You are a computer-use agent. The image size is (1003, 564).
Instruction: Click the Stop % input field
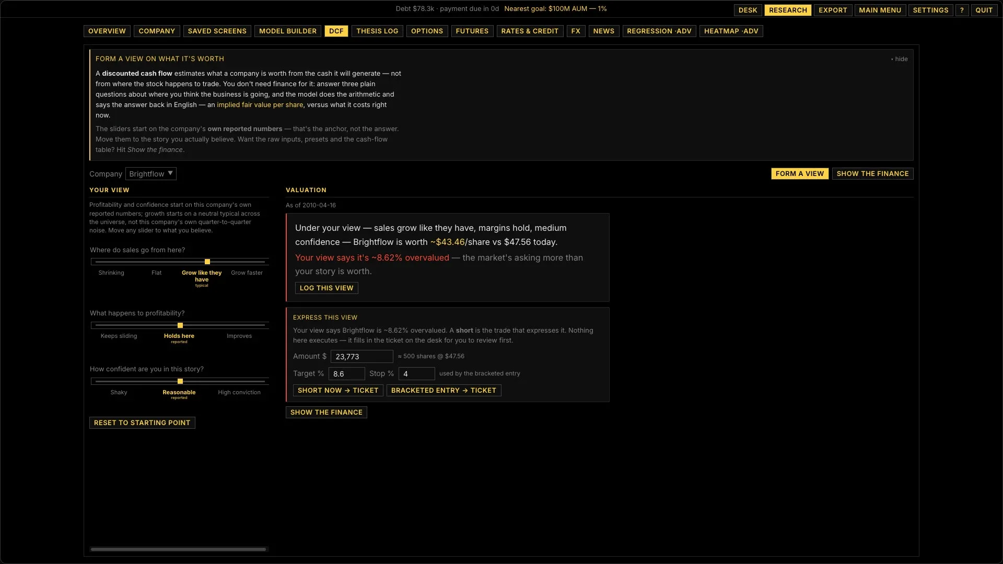point(417,374)
